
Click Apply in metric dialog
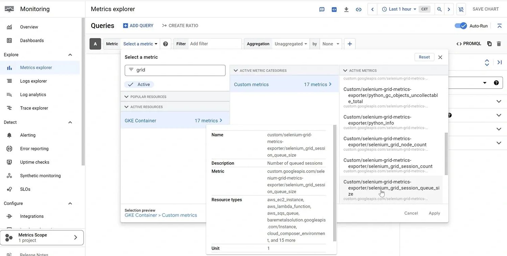(x=434, y=213)
